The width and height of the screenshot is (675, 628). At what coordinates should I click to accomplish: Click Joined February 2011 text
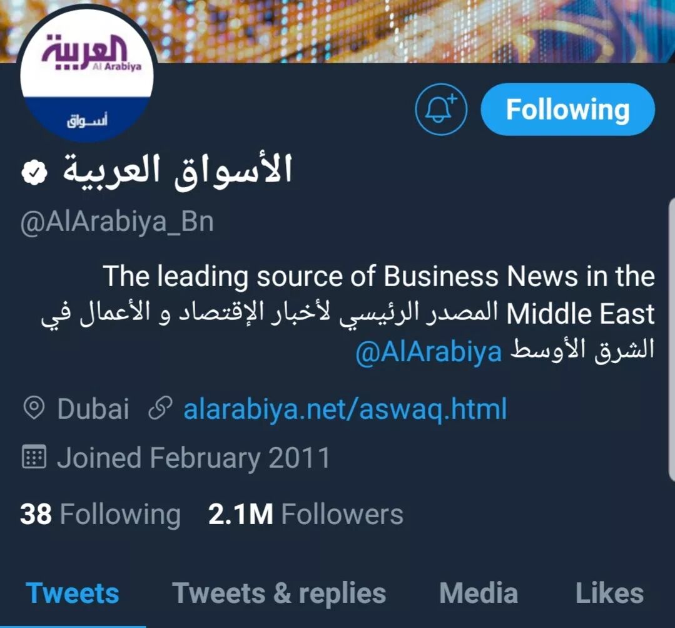pyautogui.click(x=194, y=458)
